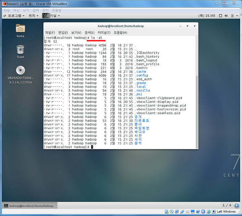Click the VirtualBox optical disk status icon

tap(172, 212)
